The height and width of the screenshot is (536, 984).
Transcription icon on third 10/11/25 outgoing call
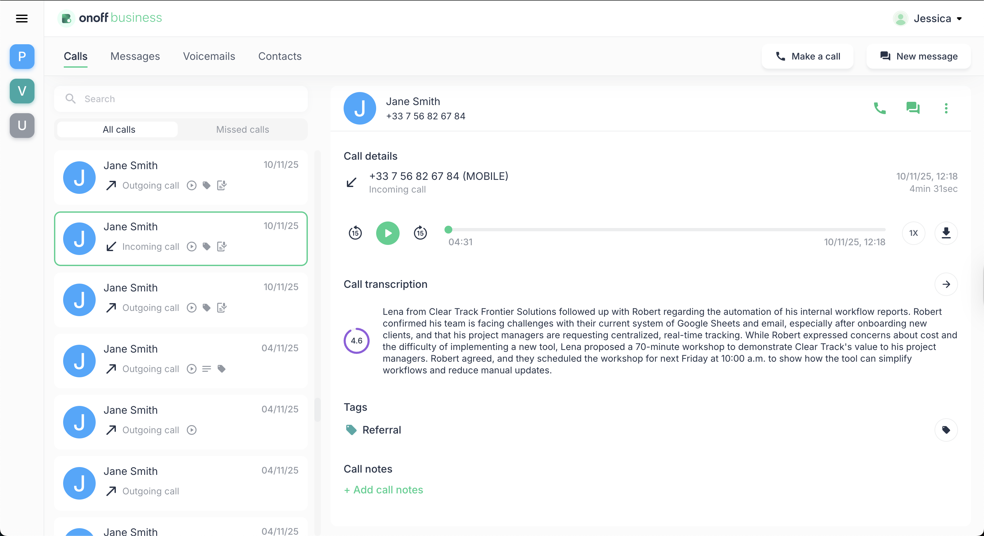point(222,308)
